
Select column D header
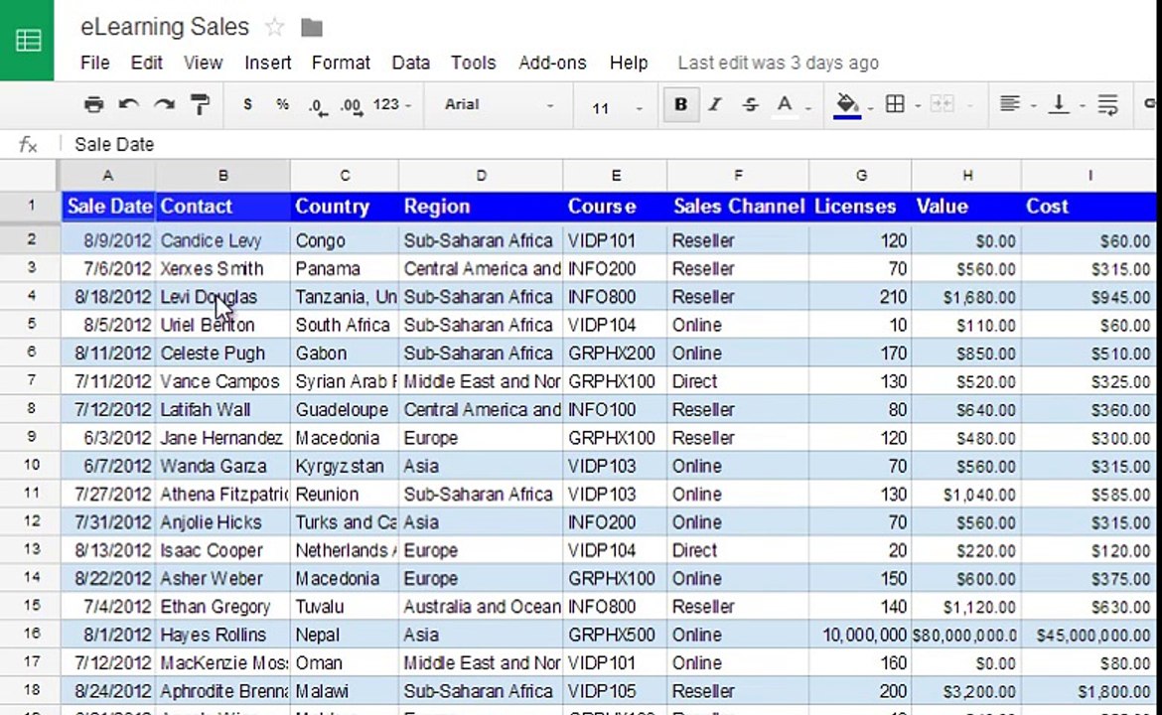click(x=481, y=176)
